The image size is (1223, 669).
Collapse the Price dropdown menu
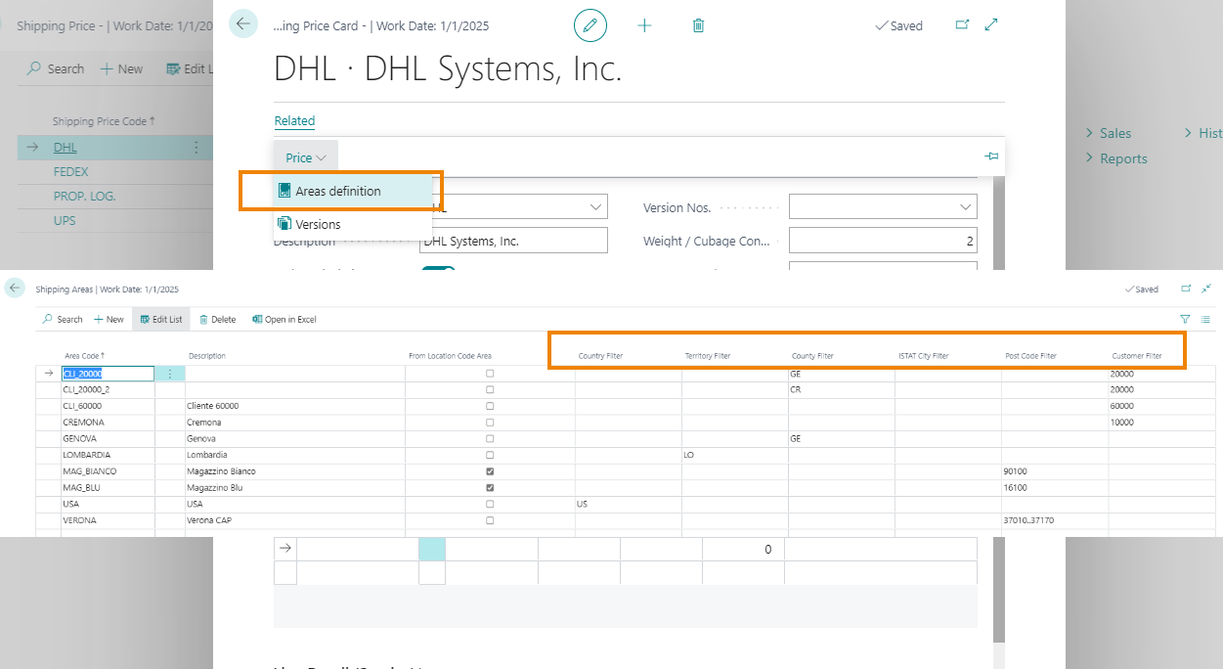(x=306, y=157)
